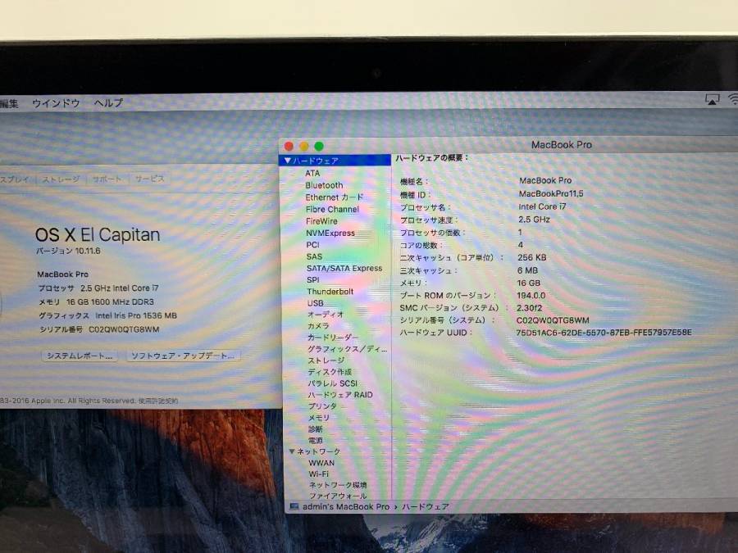Image resolution: width=738 pixels, height=553 pixels.
Task: Click the システムレポート button
Action: click(80, 356)
